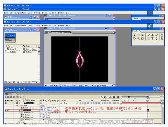Viewport: 168px width, 127px height.
Task: Select the Type text tool
Action: pyautogui.click(x=152, y=39)
